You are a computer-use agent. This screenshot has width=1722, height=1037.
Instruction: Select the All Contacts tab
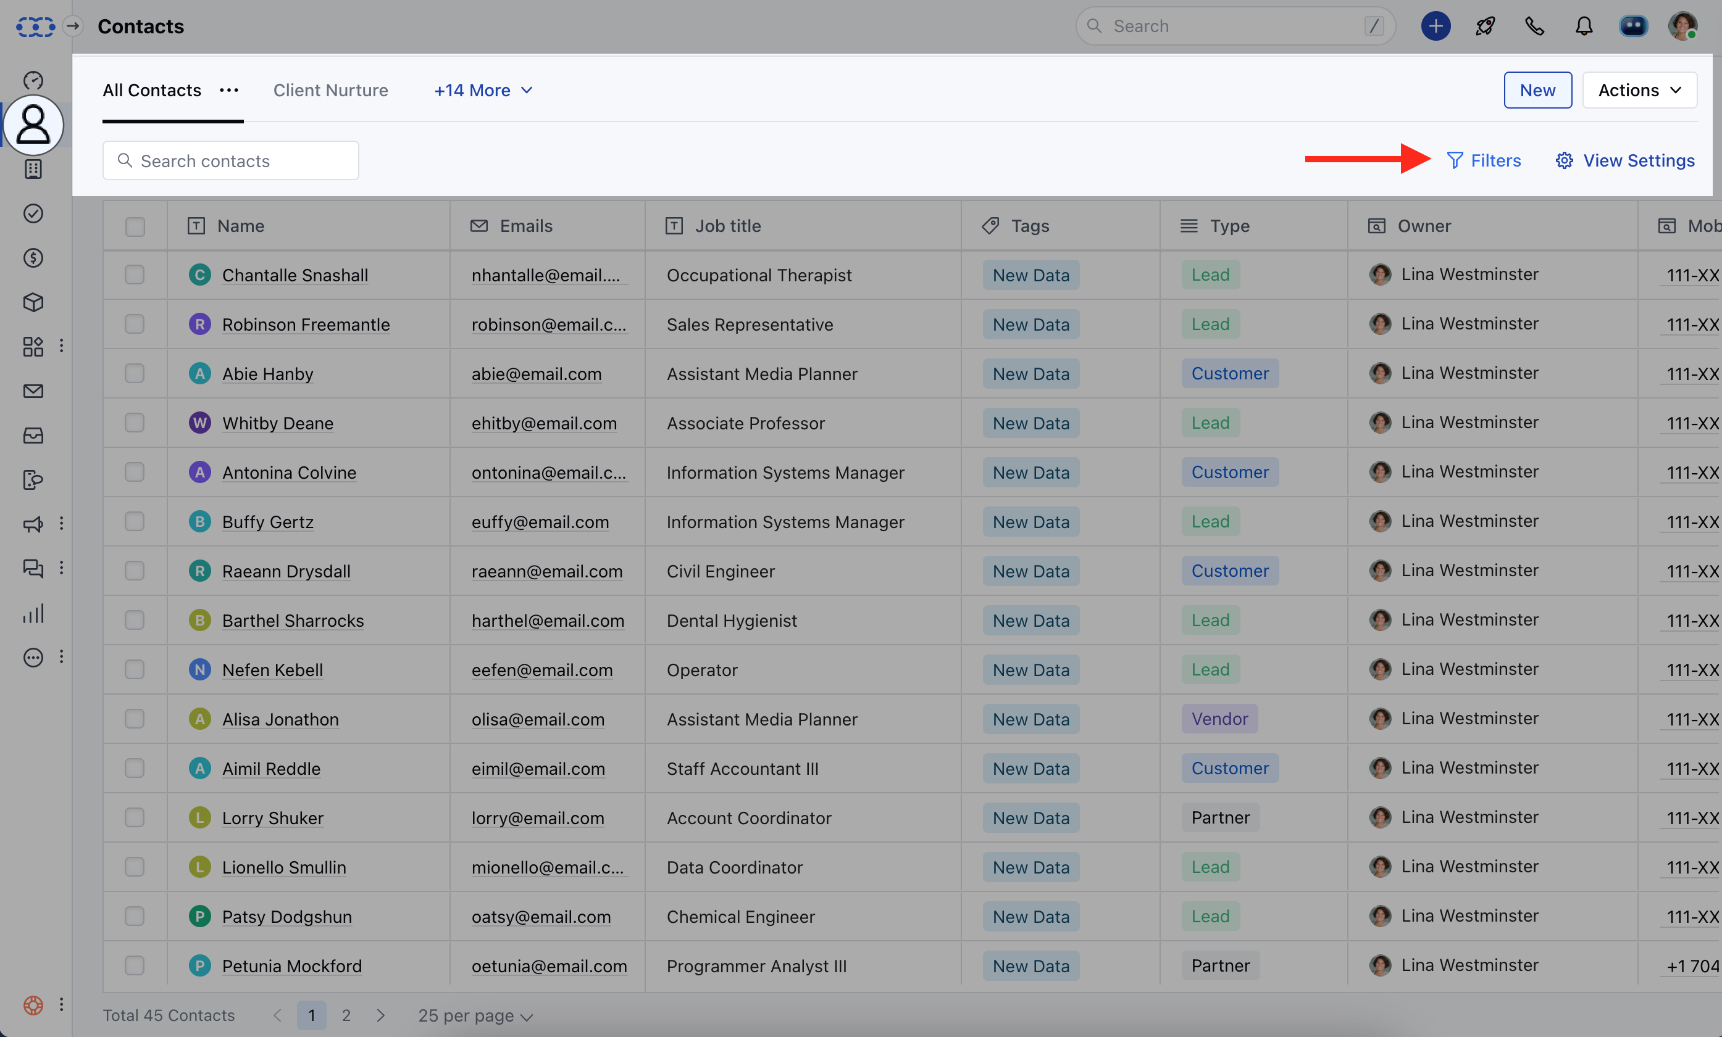152,90
